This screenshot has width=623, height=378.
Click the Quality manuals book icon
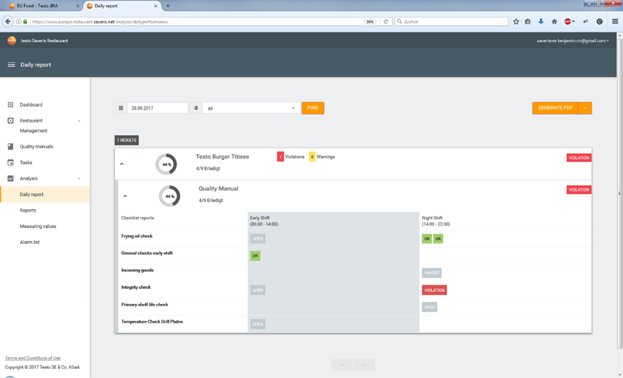tap(10, 147)
